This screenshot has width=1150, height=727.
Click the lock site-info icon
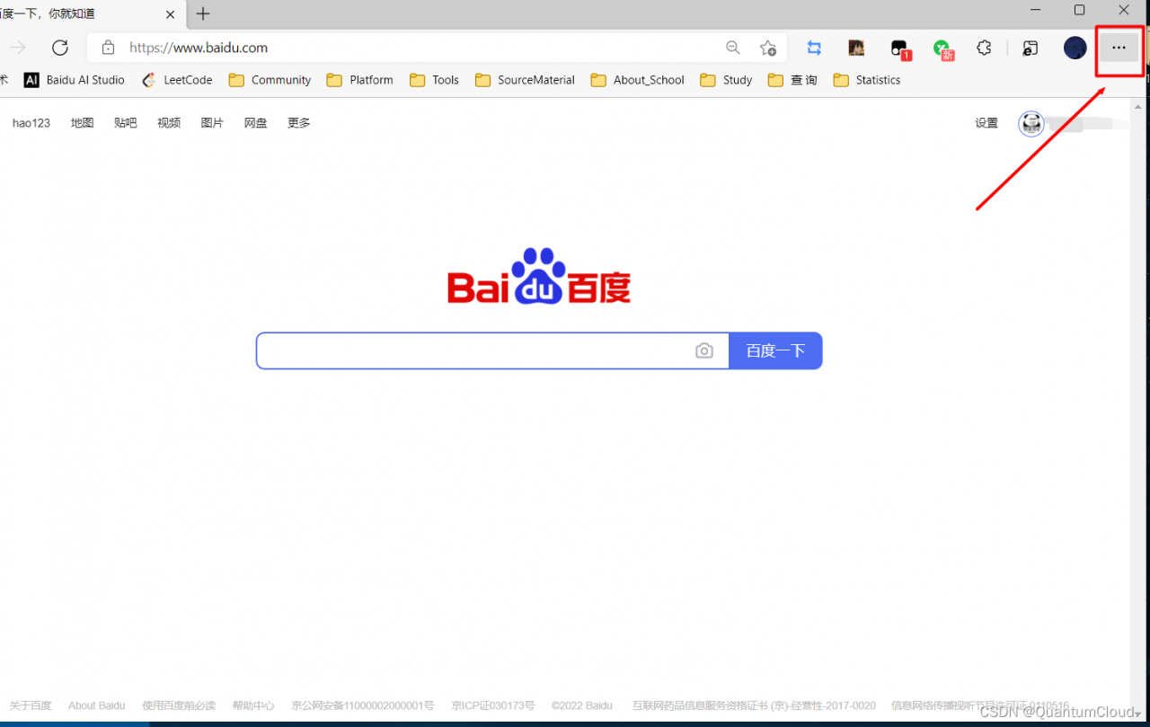pyautogui.click(x=108, y=48)
